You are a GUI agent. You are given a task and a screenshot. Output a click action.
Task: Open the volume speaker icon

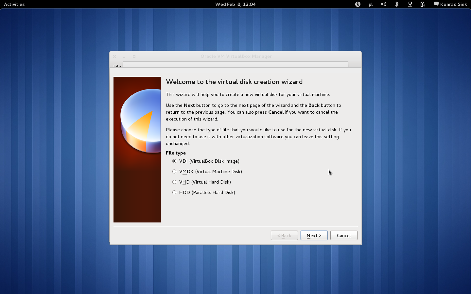384,4
